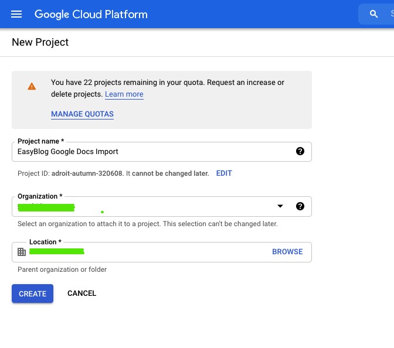Viewport: 394px width, 348px height.
Task: Click the search magnifier icon
Action: click(x=373, y=14)
